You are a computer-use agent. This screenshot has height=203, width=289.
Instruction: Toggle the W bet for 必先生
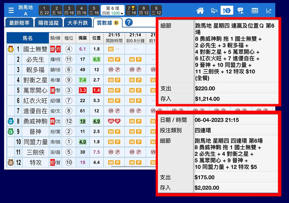(111, 60)
